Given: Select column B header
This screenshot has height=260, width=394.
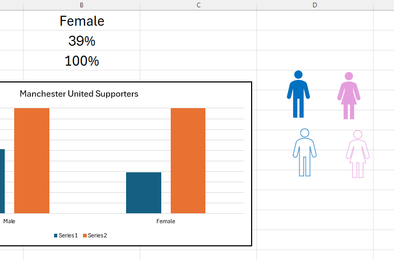Looking at the screenshot, I should pyautogui.click(x=81, y=5).
